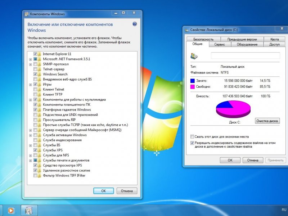Click the folder icon beside Клиент TFTP
288x216 pixels.
pos(39,94)
